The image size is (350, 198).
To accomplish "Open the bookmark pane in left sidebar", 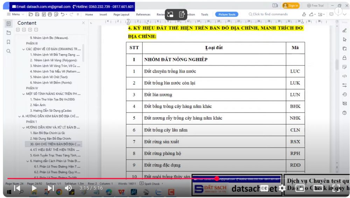I will pyautogui.click(x=8, y=42).
